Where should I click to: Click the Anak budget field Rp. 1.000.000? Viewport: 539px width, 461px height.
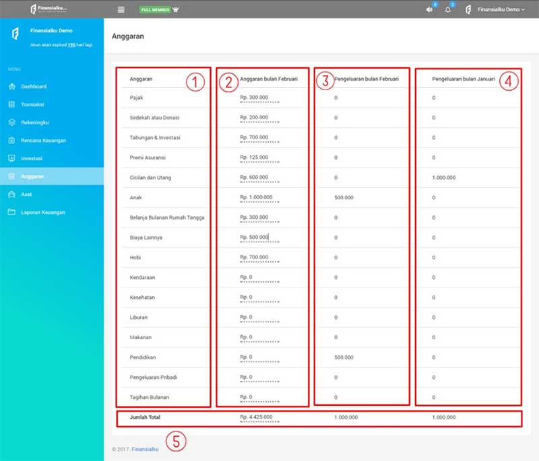[259, 198]
